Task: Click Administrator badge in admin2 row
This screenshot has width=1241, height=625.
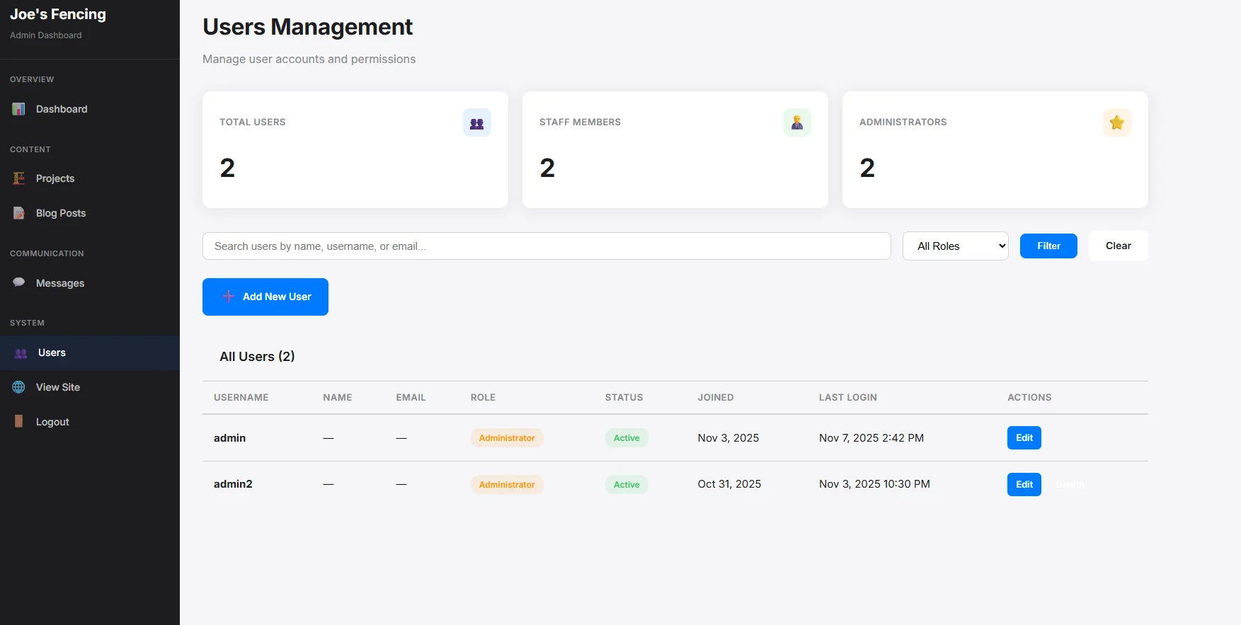Action: (x=507, y=485)
